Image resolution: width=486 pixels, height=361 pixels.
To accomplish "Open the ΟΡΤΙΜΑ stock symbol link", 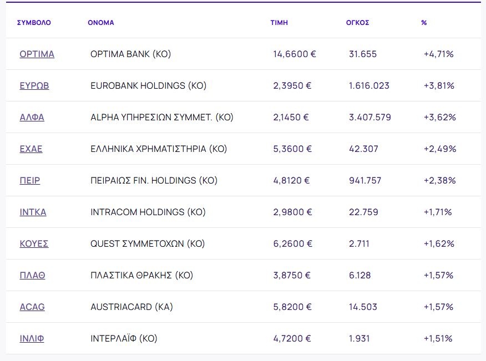I will pyautogui.click(x=37, y=54).
